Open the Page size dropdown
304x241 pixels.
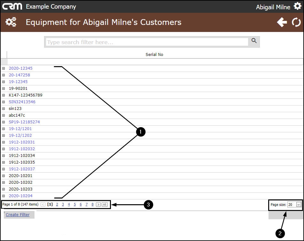[299, 205]
